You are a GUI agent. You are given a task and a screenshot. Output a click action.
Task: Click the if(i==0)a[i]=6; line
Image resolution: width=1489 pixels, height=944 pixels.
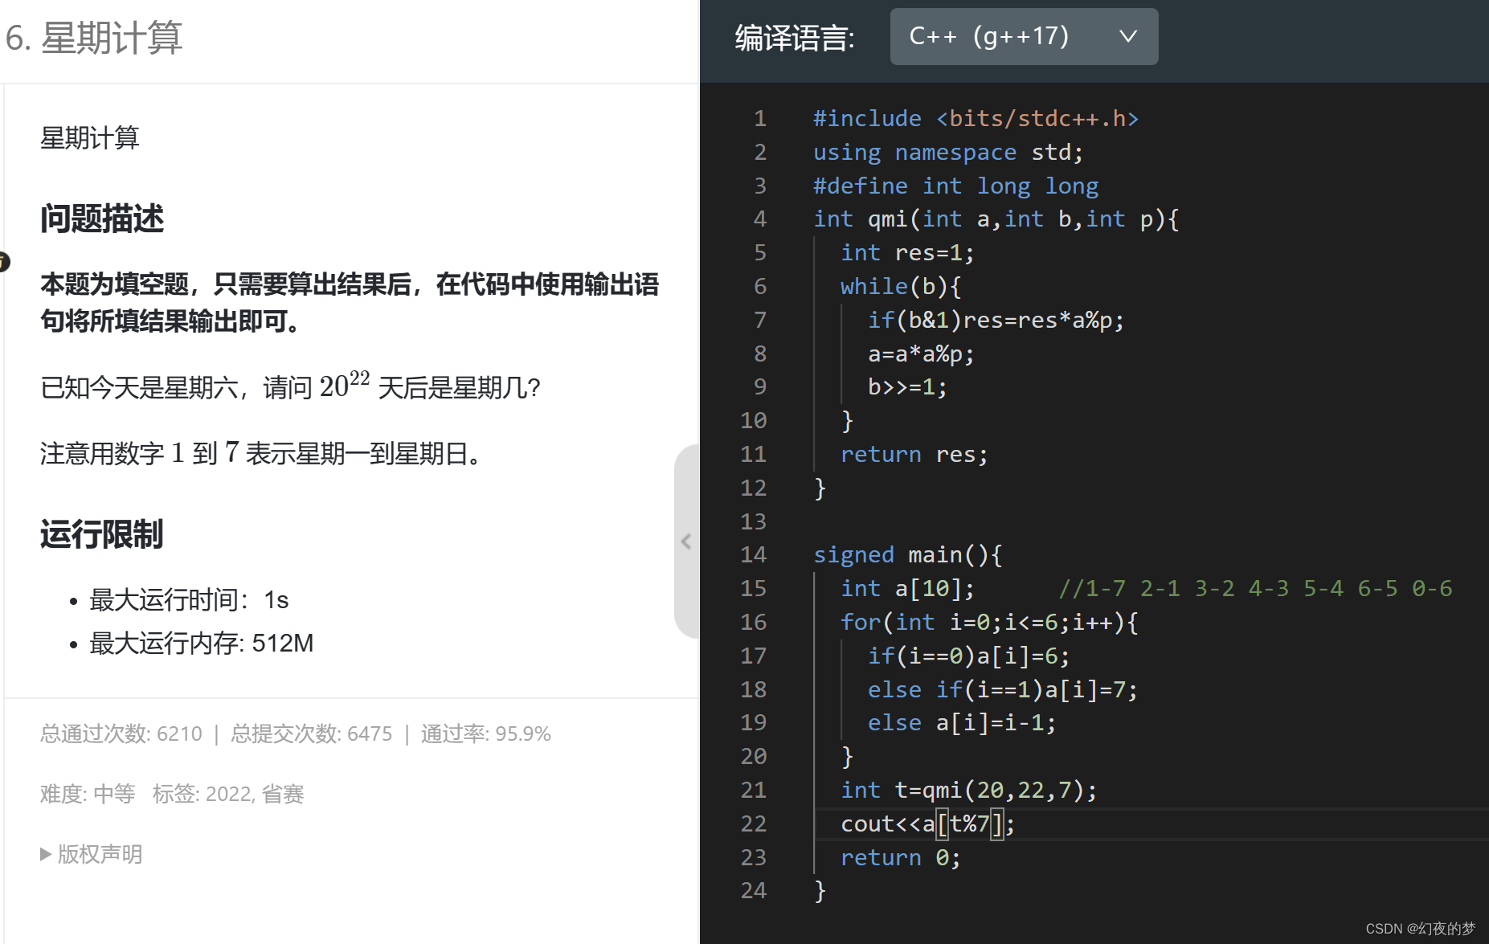[968, 656]
